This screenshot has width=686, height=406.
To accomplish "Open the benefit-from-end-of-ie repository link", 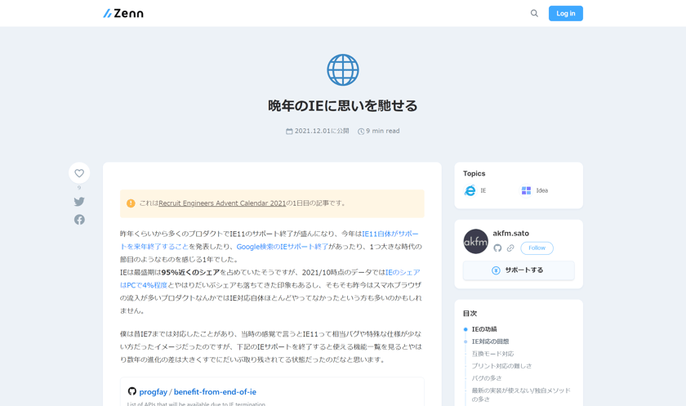I will (215, 392).
